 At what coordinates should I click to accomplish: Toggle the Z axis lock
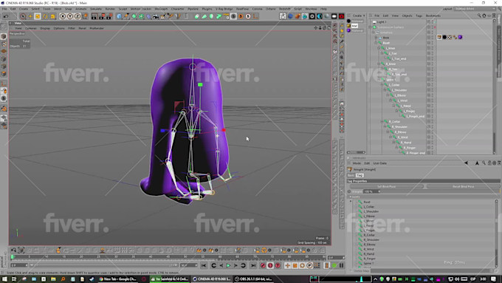click(78, 16)
